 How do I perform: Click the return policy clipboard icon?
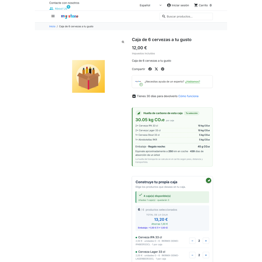134,96
